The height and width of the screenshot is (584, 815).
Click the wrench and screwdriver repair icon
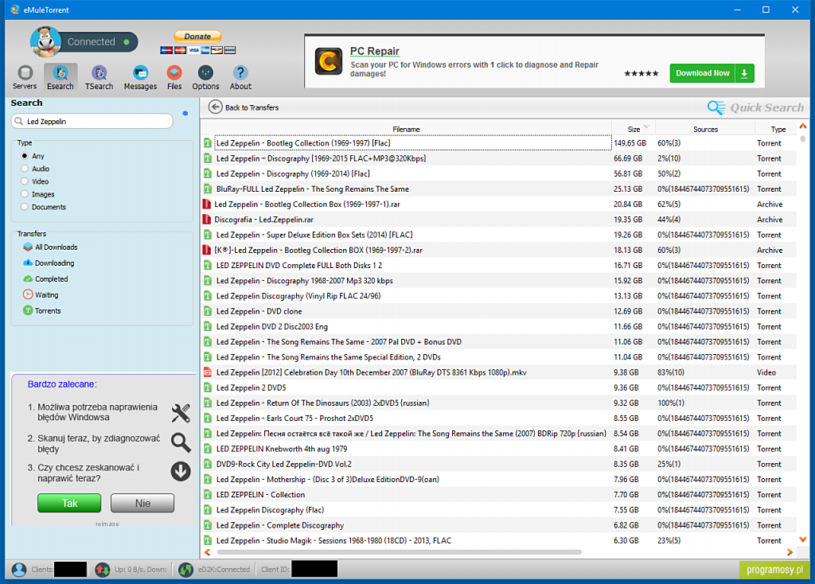point(181,413)
